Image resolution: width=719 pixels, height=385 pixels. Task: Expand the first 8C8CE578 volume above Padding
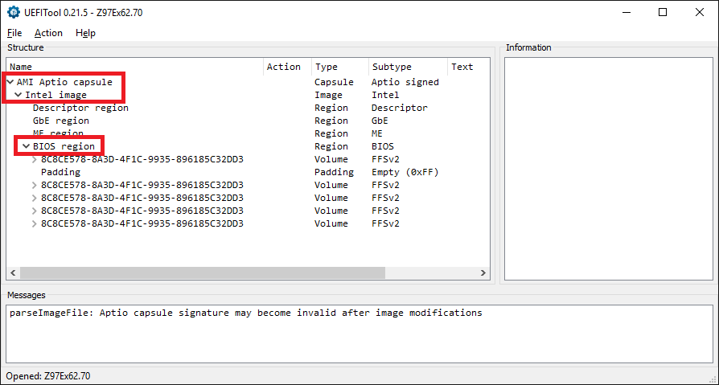[35, 159]
